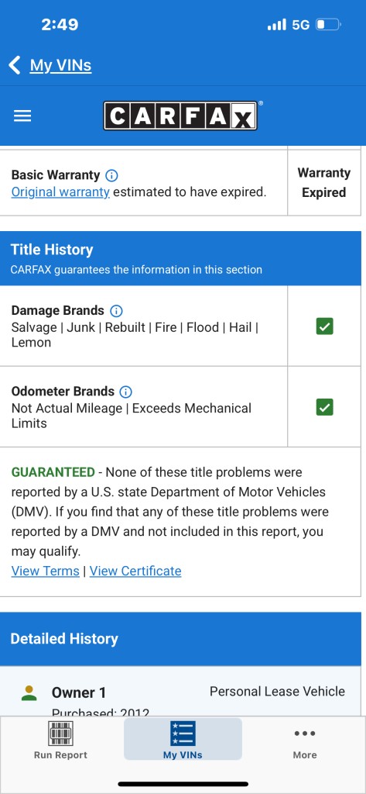Open View Terms link

(45, 571)
